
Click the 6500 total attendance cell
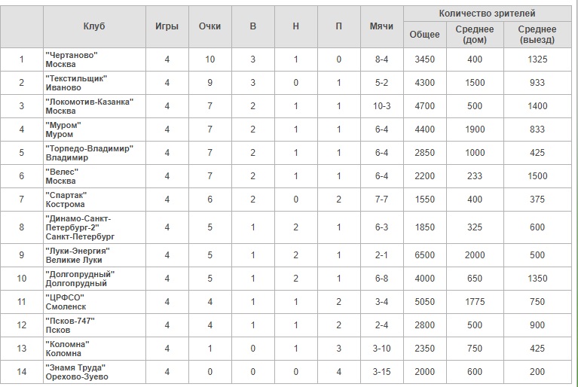coord(425,255)
